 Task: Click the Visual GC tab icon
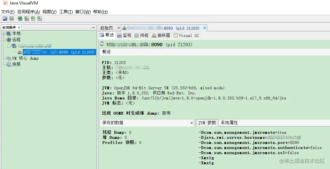[x=175, y=35]
